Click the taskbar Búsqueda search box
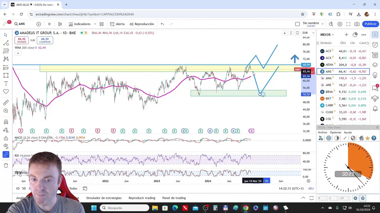The image size is (380, 213). click(x=124, y=208)
